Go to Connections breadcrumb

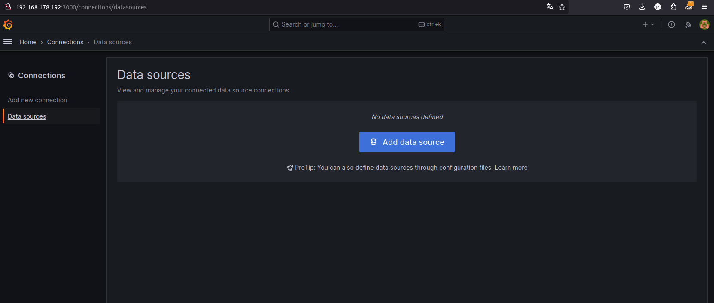65,42
